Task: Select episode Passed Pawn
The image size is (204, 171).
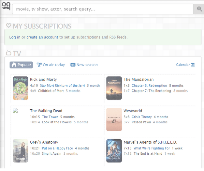Action: coord(141,122)
